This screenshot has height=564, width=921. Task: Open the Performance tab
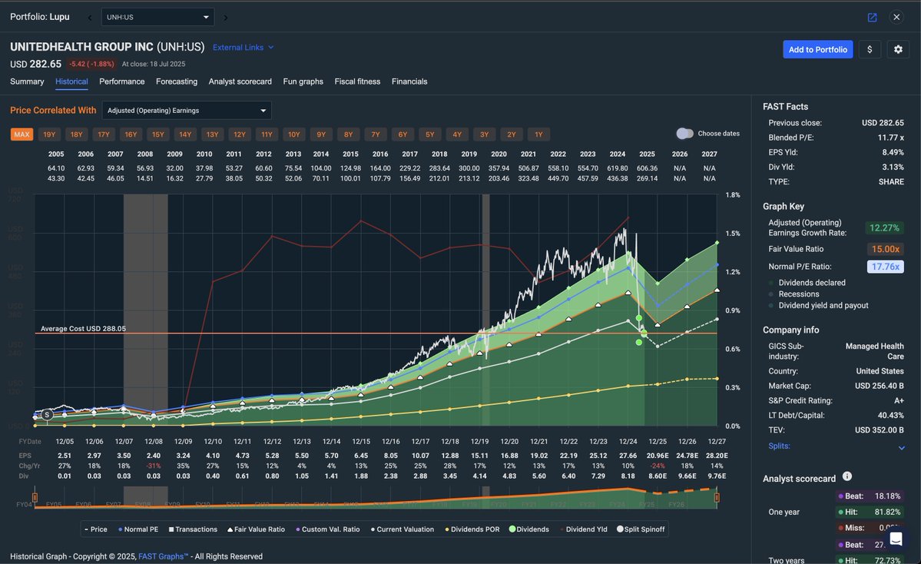point(121,81)
